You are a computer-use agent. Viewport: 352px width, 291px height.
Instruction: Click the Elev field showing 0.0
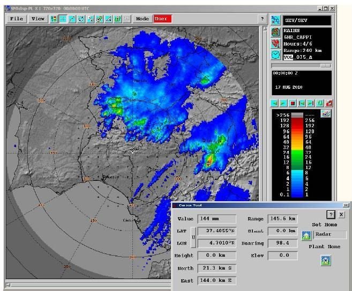click(283, 255)
